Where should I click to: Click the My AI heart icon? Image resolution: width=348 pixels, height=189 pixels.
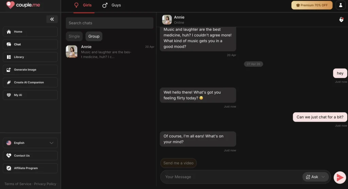click(x=8, y=95)
